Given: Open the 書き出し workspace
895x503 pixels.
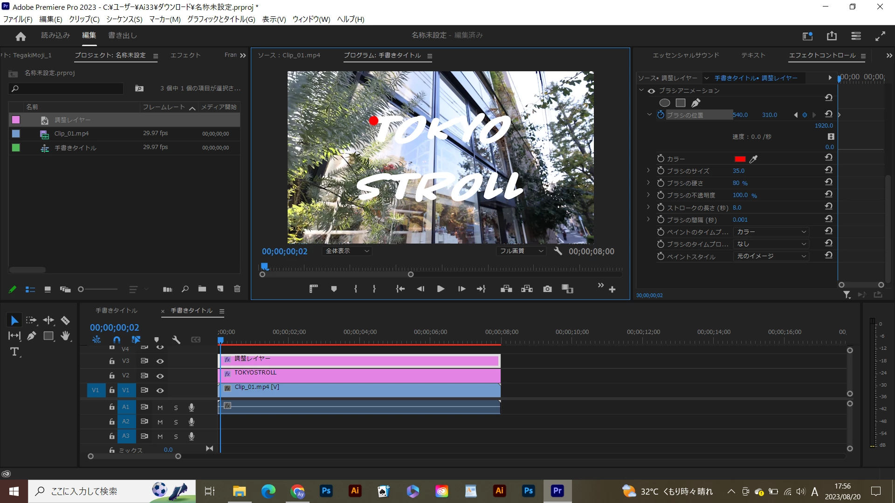Looking at the screenshot, I should 123,35.
